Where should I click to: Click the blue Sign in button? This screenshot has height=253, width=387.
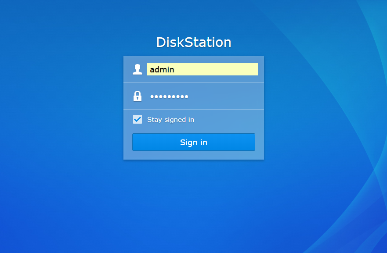pyautogui.click(x=194, y=142)
